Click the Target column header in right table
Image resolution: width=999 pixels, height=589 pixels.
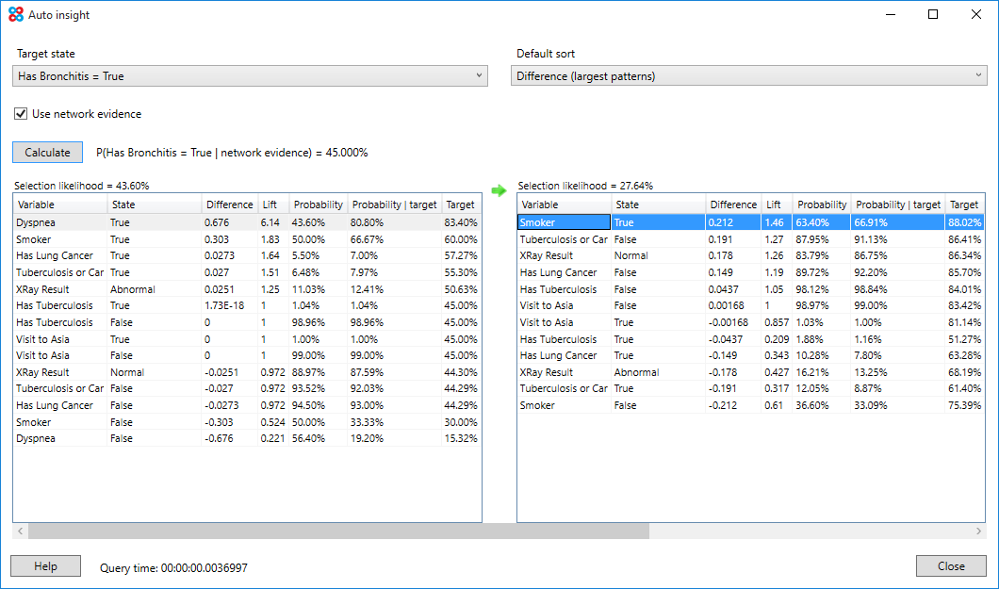pyautogui.click(x=963, y=205)
